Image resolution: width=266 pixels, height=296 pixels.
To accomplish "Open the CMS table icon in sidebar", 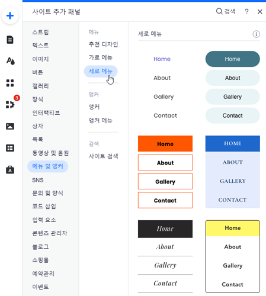I will [x=10, y=148].
